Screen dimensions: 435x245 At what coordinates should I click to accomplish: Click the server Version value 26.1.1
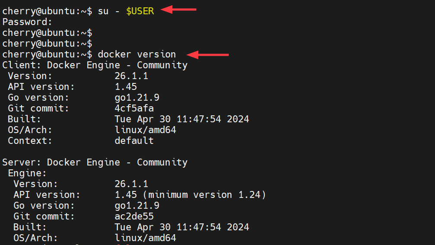pos(131,184)
